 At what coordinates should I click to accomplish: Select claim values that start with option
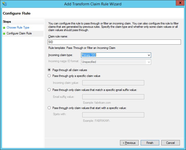49,108
